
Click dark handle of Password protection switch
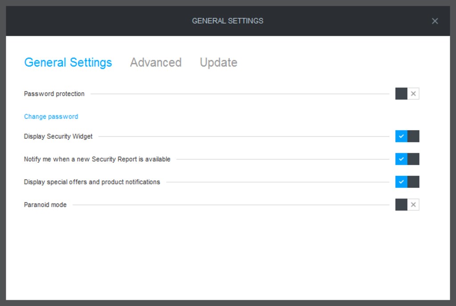pyautogui.click(x=401, y=94)
